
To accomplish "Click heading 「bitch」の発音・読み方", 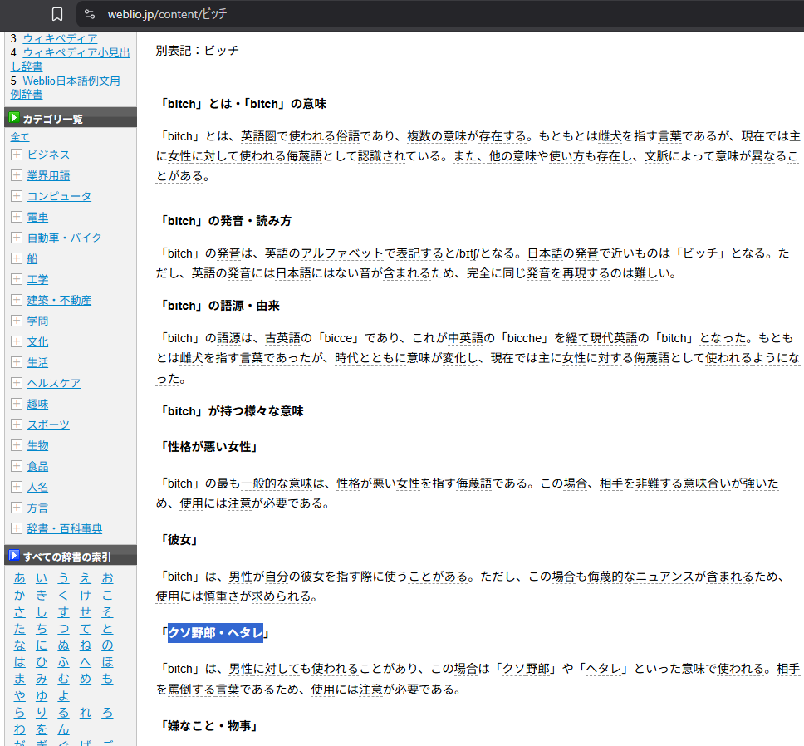I will pyautogui.click(x=223, y=221).
